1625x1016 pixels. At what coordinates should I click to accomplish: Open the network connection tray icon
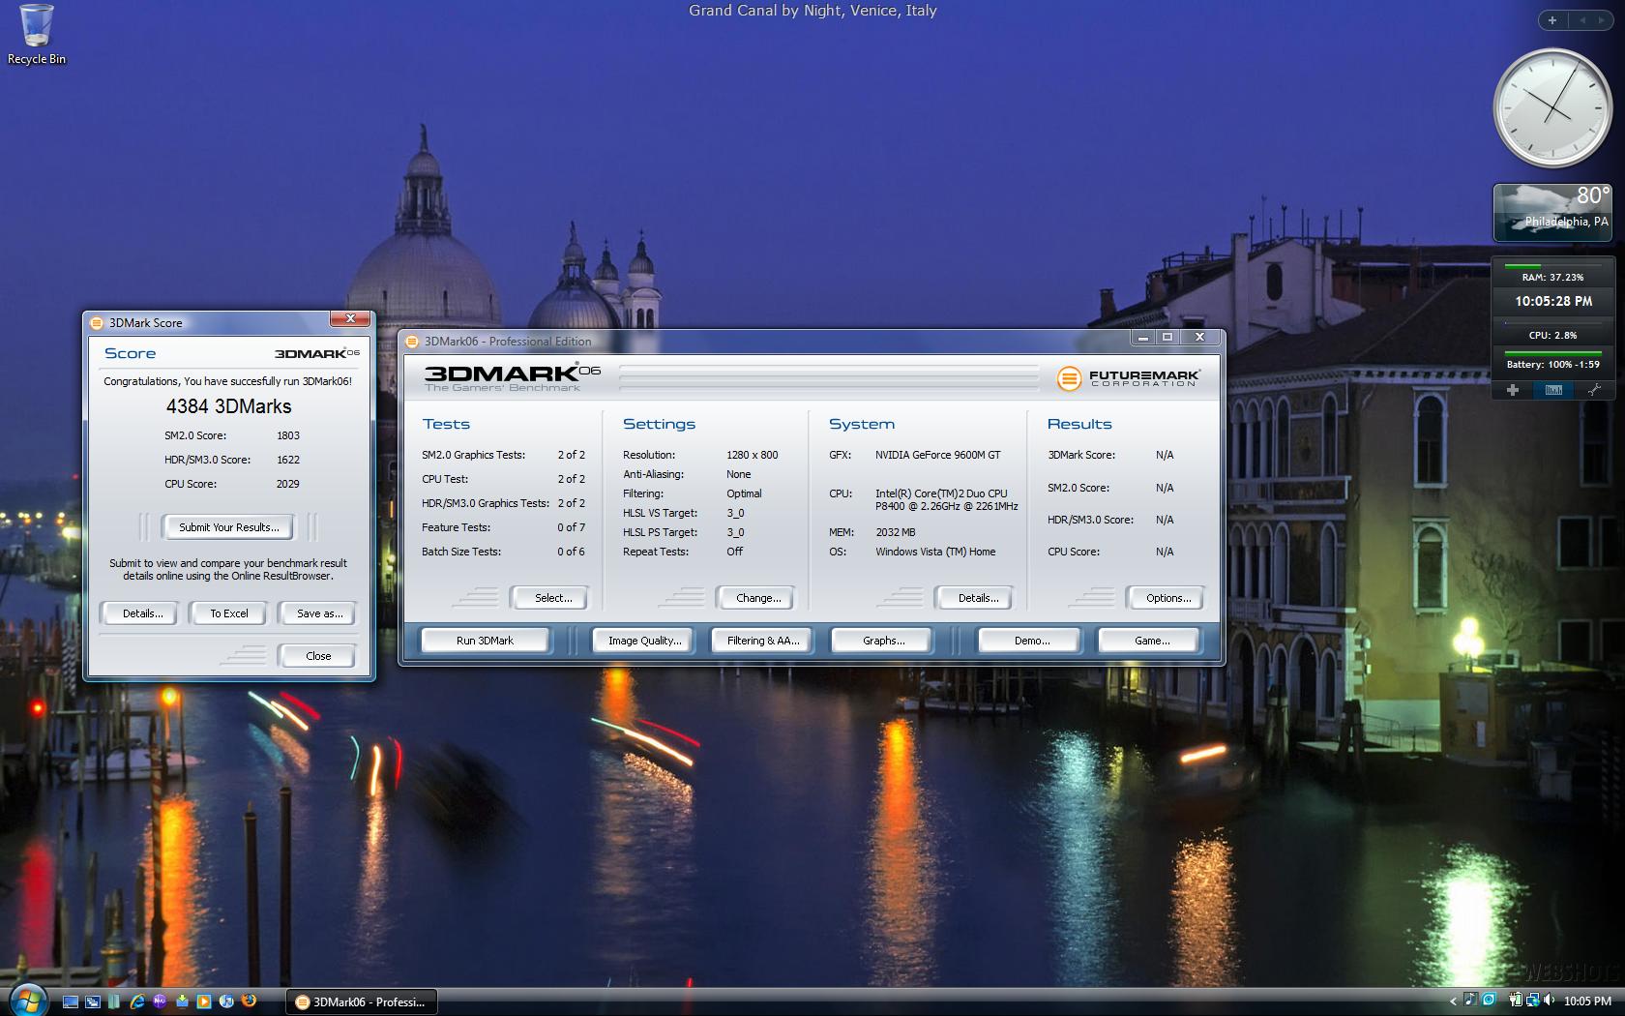click(1532, 1001)
